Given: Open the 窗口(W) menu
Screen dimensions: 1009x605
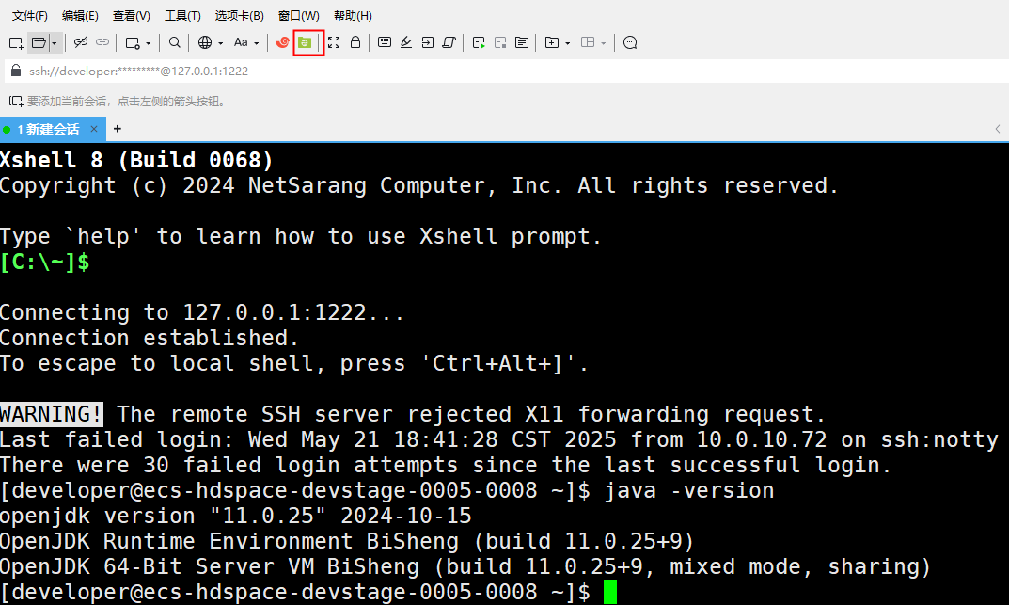Looking at the screenshot, I should click(299, 15).
